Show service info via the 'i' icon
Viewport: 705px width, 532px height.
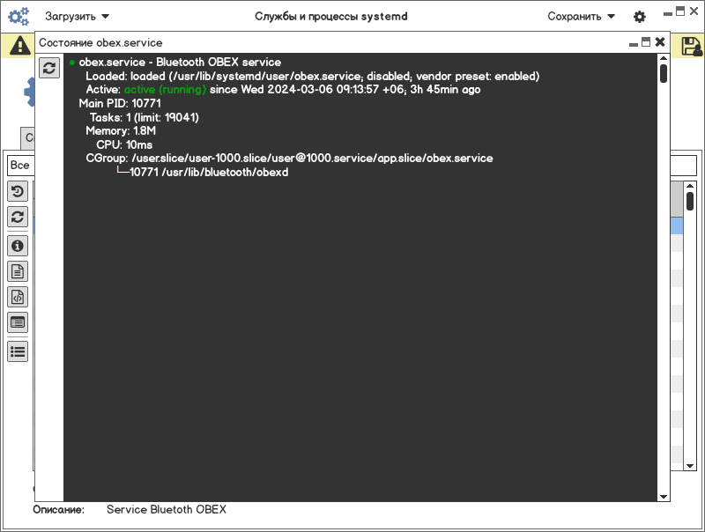(18, 246)
